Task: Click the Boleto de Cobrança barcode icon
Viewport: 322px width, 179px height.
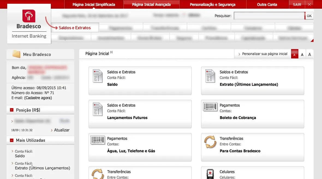Action: click(210, 107)
